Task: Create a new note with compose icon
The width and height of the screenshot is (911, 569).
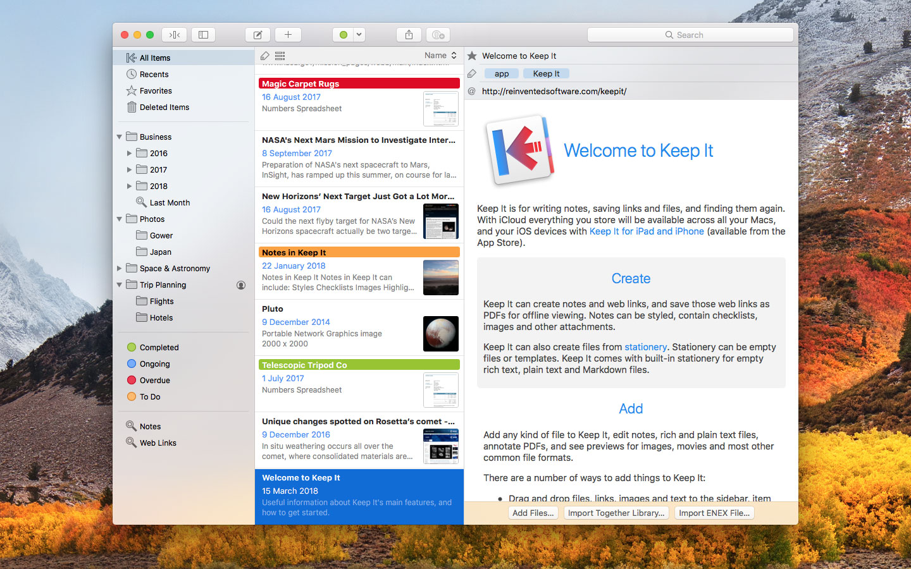Action: (x=257, y=35)
